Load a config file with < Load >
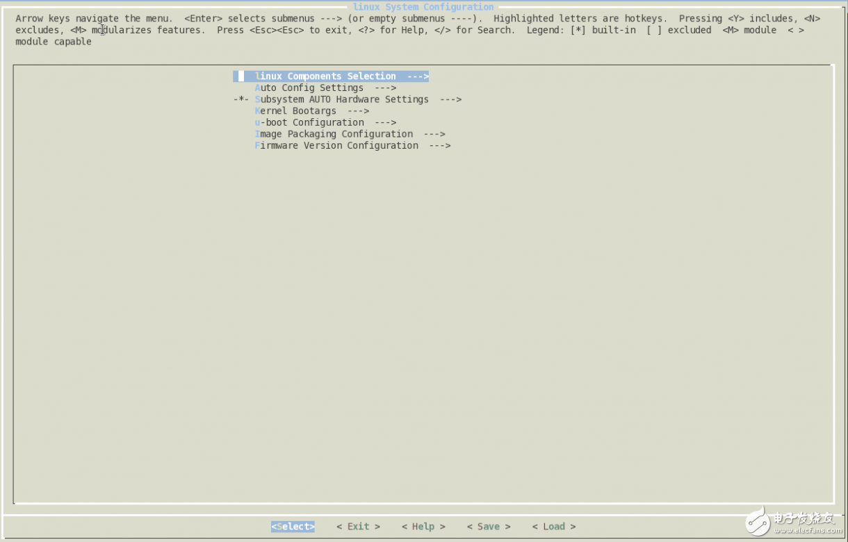The image size is (848, 542). (553, 526)
